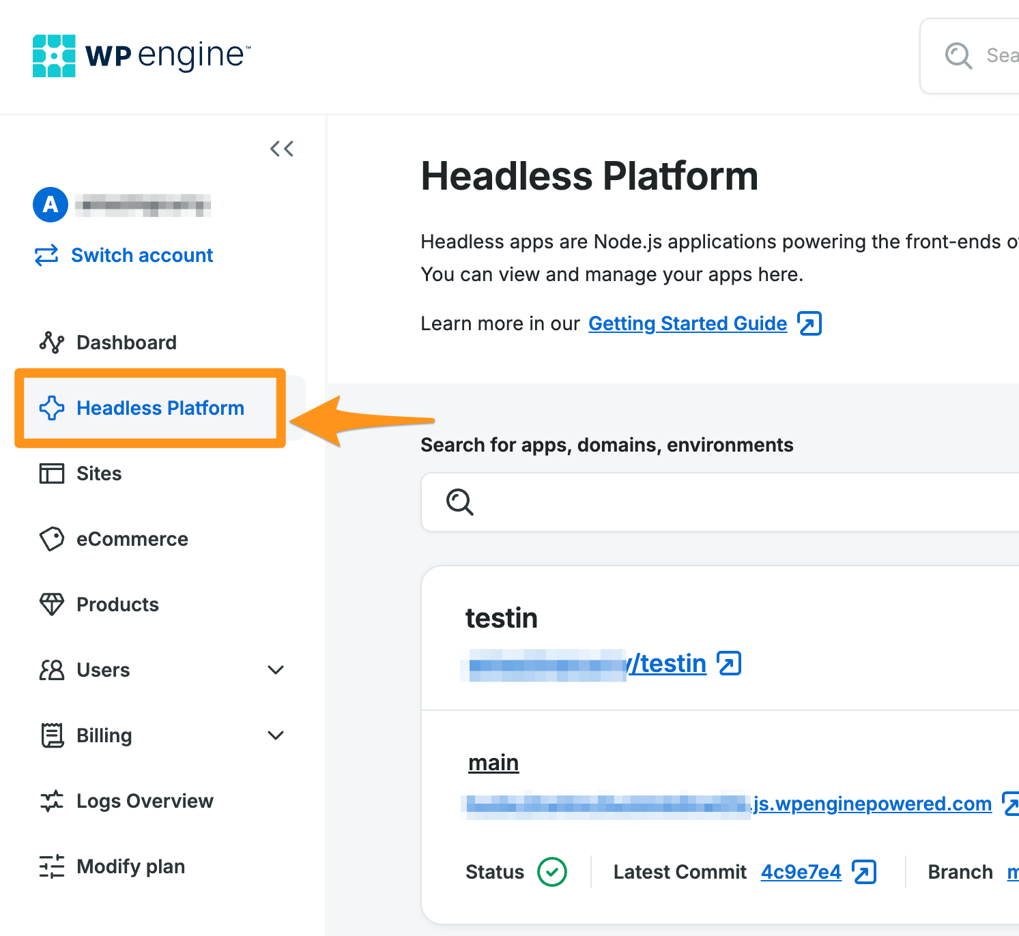Click the Switch account link
The image size is (1019, 936).
141,255
